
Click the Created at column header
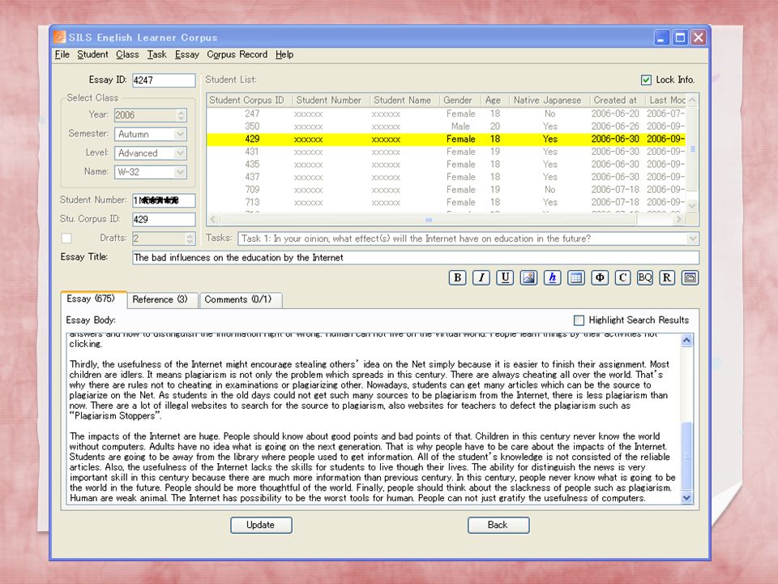pos(618,101)
